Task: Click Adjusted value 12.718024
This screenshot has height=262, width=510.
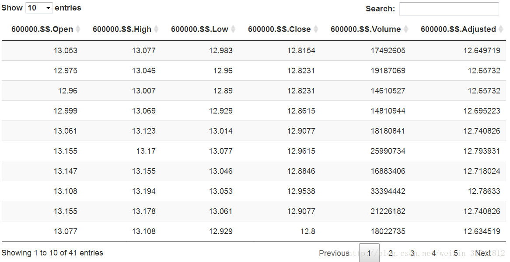Action: tap(482, 172)
